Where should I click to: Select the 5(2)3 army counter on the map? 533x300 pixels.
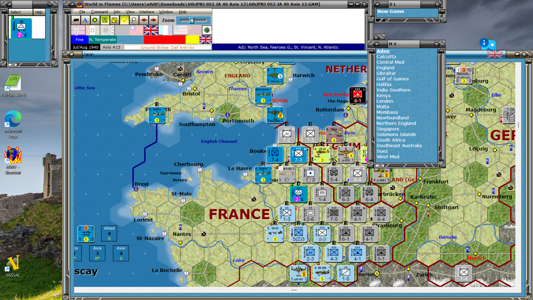(298, 234)
